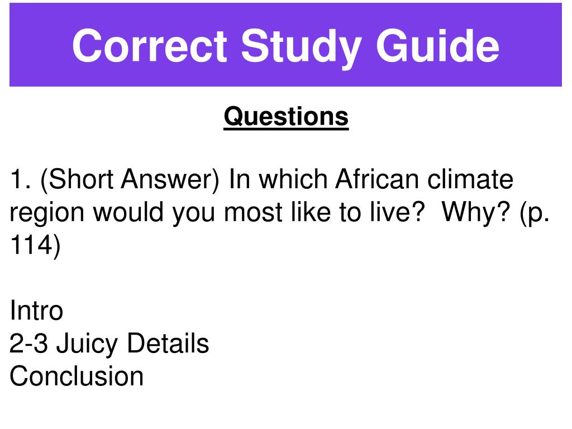Screen dimensions: 572x429
Task: Click the 'Correct Study Guide' title text
Action: coord(285,47)
